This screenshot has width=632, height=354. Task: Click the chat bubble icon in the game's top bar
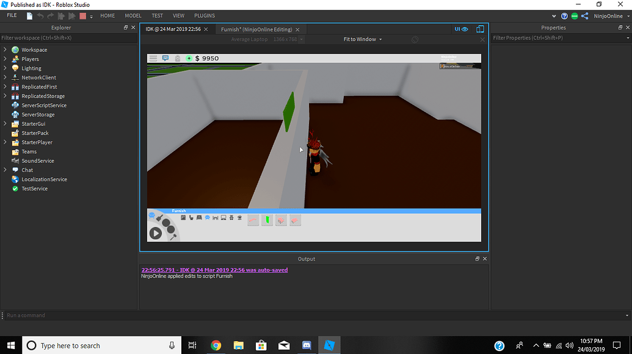coord(165,58)
